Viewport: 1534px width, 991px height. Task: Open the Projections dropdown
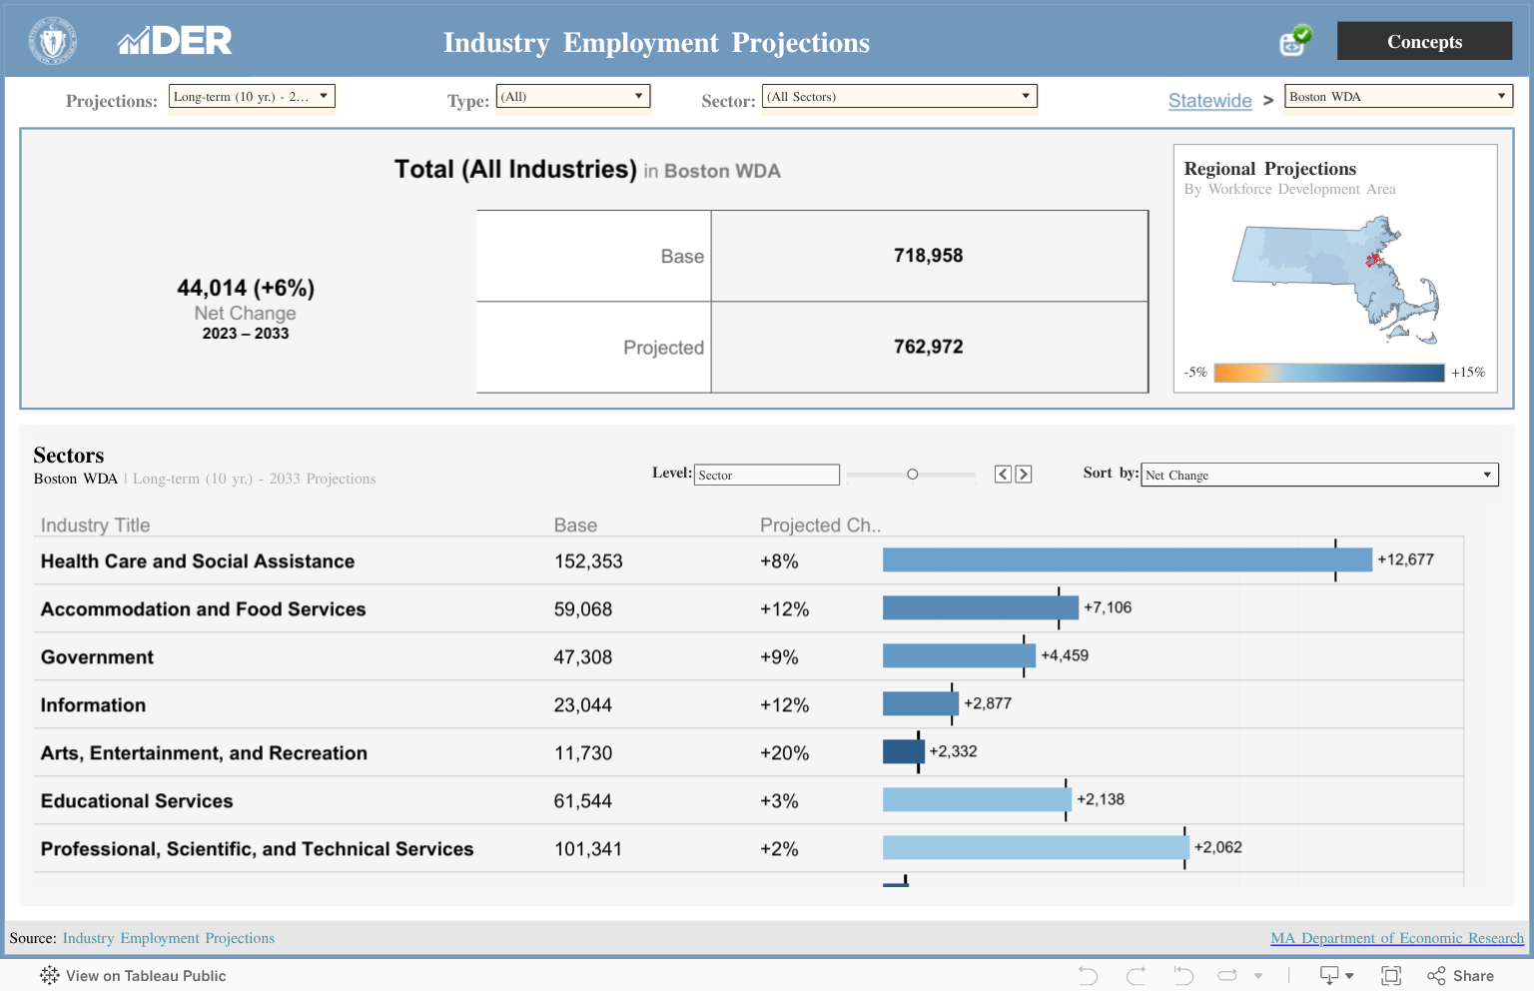coord(252,96)
